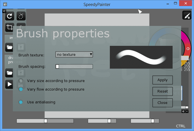Click the rotate canvas icon
The height and width of the screenshot is (131, 194).
(10, 17)
